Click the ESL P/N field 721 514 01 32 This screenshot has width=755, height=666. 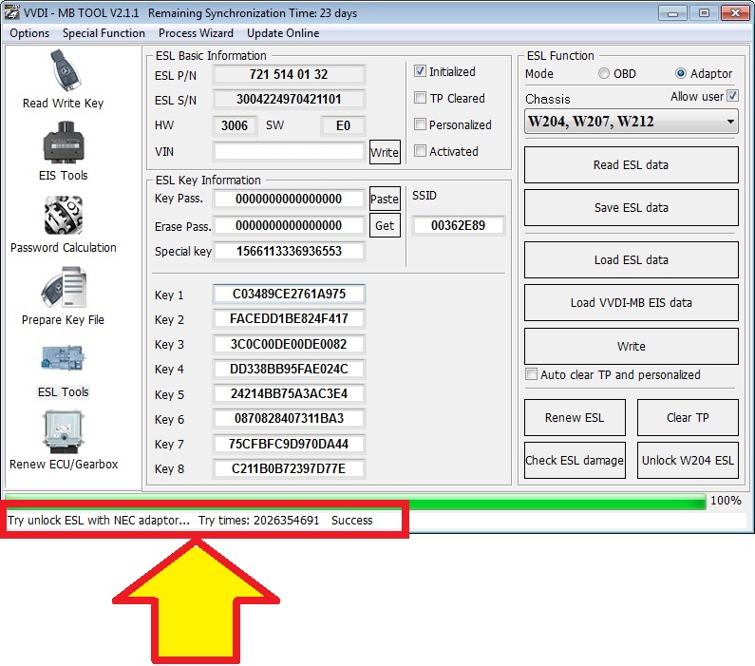point(289,75)
